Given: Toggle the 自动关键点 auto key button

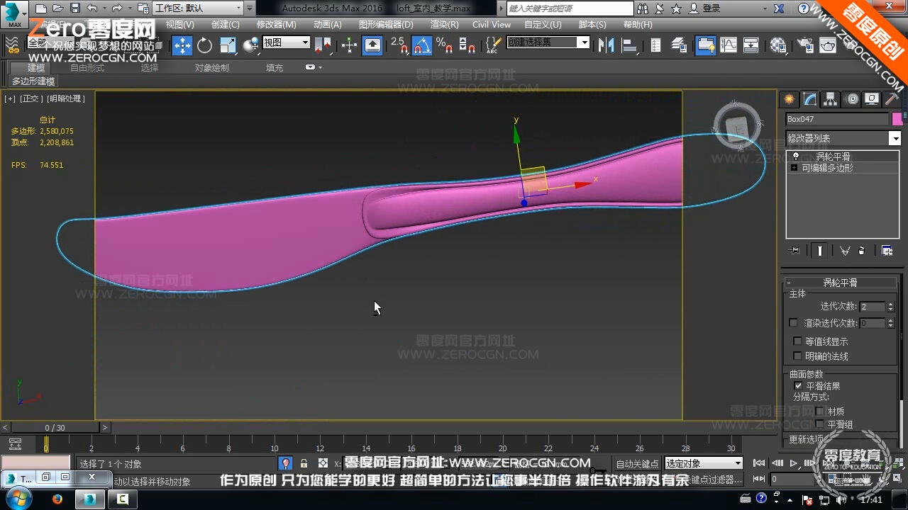Looking at the screenshot, I should (x=637, y=463).
